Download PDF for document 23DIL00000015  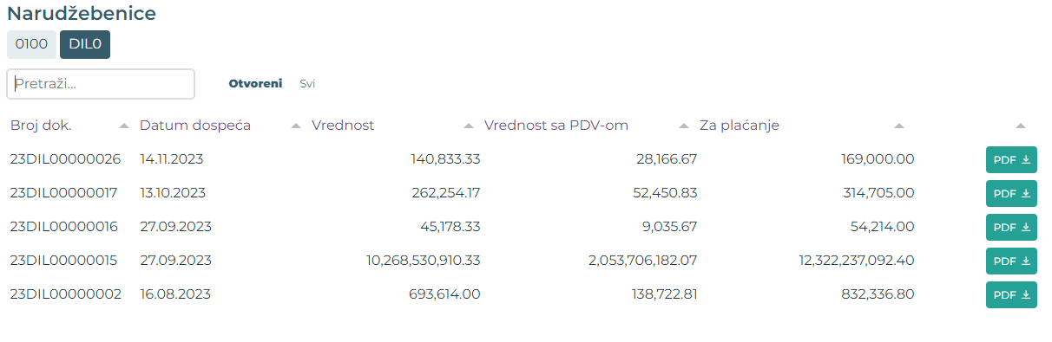coord(1011,261)
